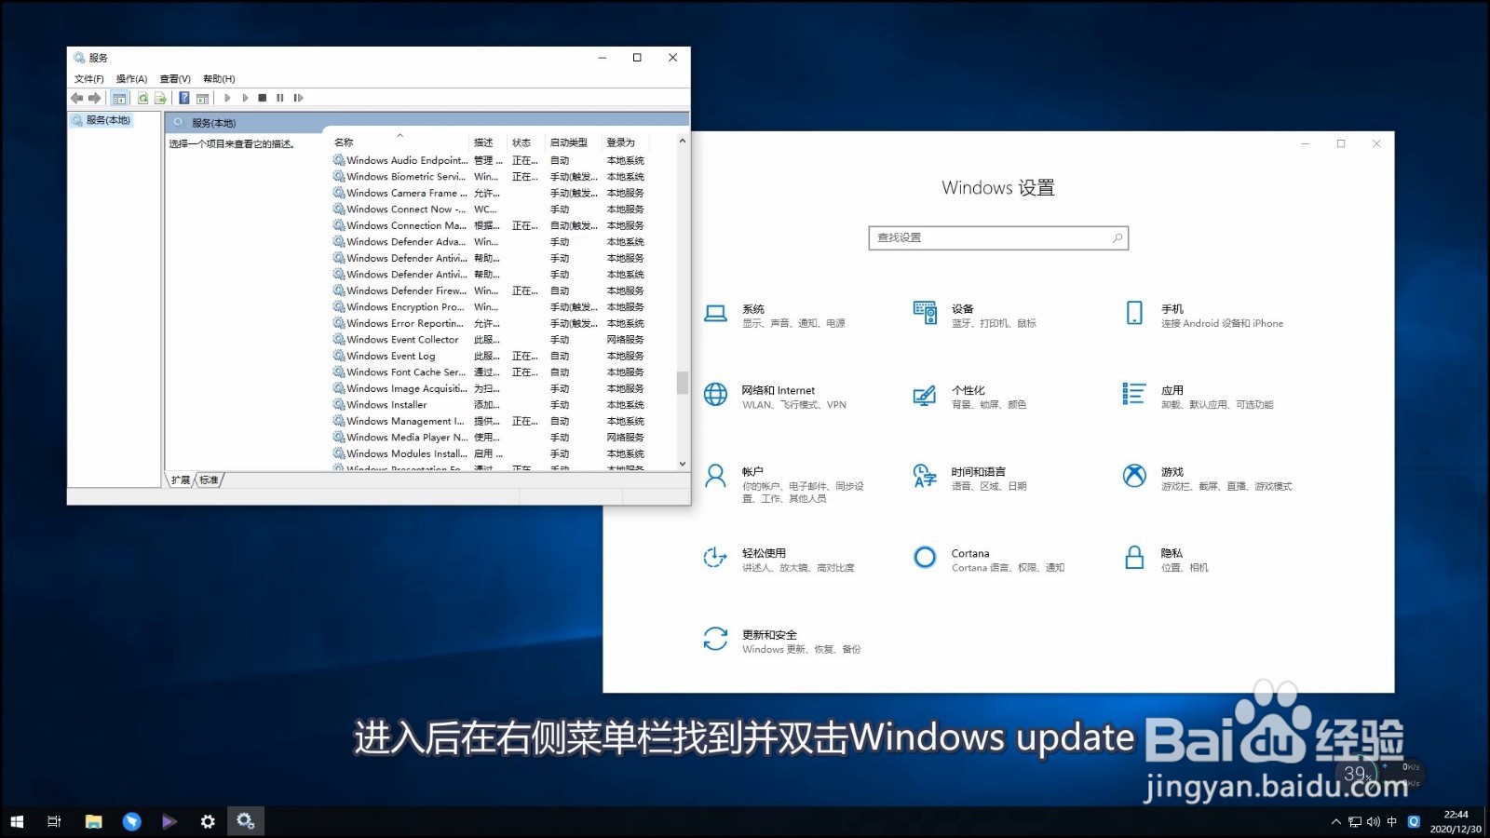Switch to the 标准 tab
Image resolution: width=1490 pixels, height=838 pixels.
point(208,480)
